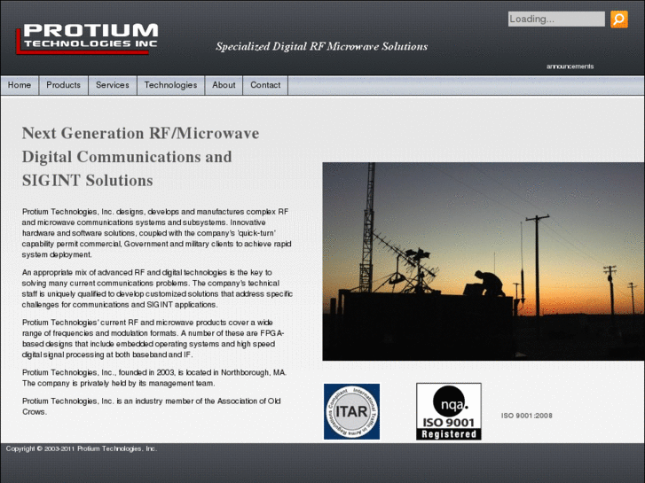This screenshot has width=645, height=483.
Task: Open the Services menu item
Action: (x=113, y=85)
